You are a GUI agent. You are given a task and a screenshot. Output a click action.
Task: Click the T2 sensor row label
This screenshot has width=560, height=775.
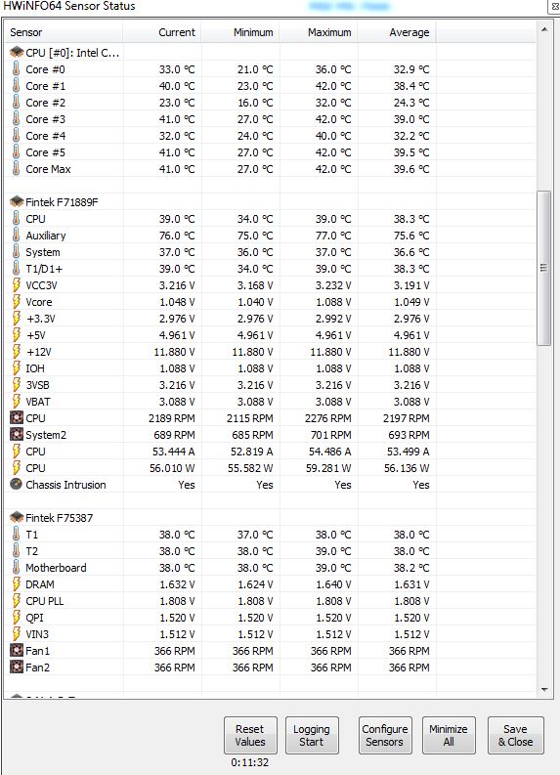click(31, 551)
